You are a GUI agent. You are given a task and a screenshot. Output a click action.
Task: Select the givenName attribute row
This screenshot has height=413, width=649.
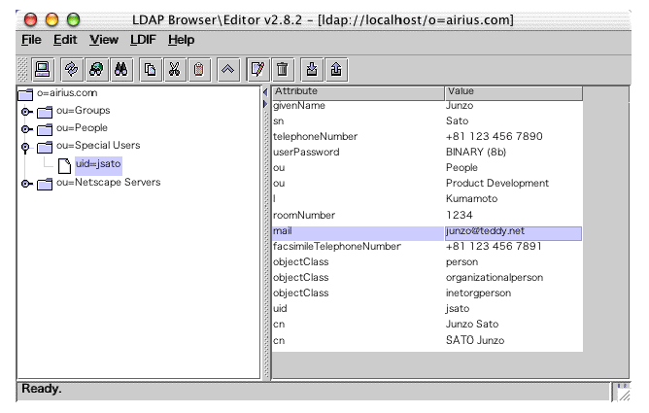pos(427,106)
